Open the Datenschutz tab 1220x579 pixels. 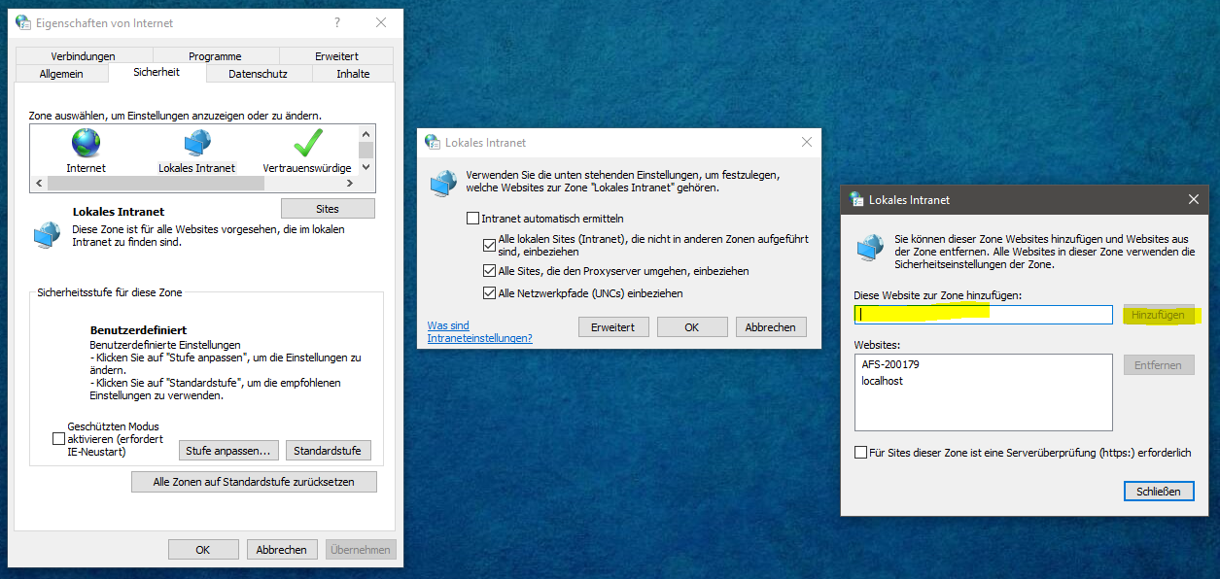point(258,74)
